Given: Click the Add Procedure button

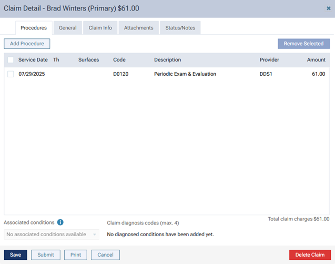Looking at the screenshot, I should pos(27,44).
